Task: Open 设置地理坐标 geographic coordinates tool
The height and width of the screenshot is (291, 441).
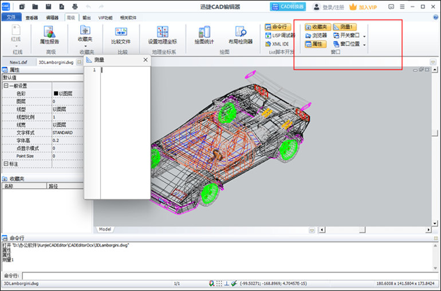Action: pos(163,35)
